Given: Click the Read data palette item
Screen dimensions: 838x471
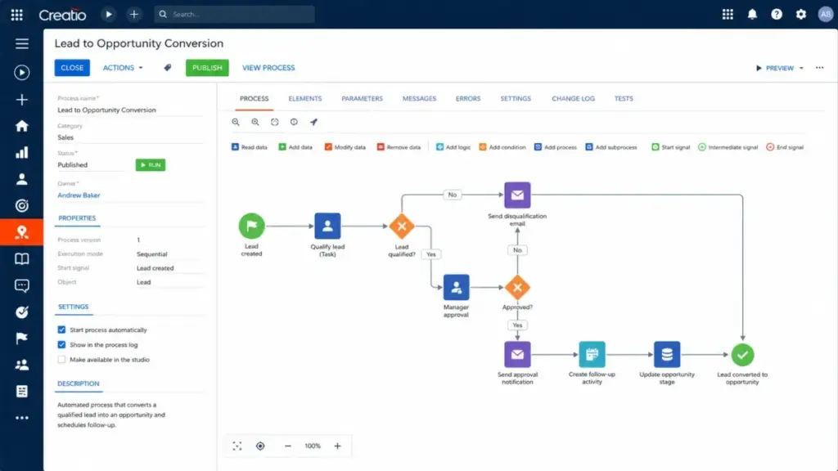Looking at the screenshot, I should (x=249, y=147).
